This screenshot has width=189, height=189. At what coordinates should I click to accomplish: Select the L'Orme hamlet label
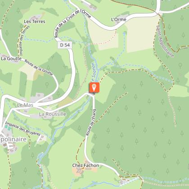pyautogui.click(x=119, y=19)
